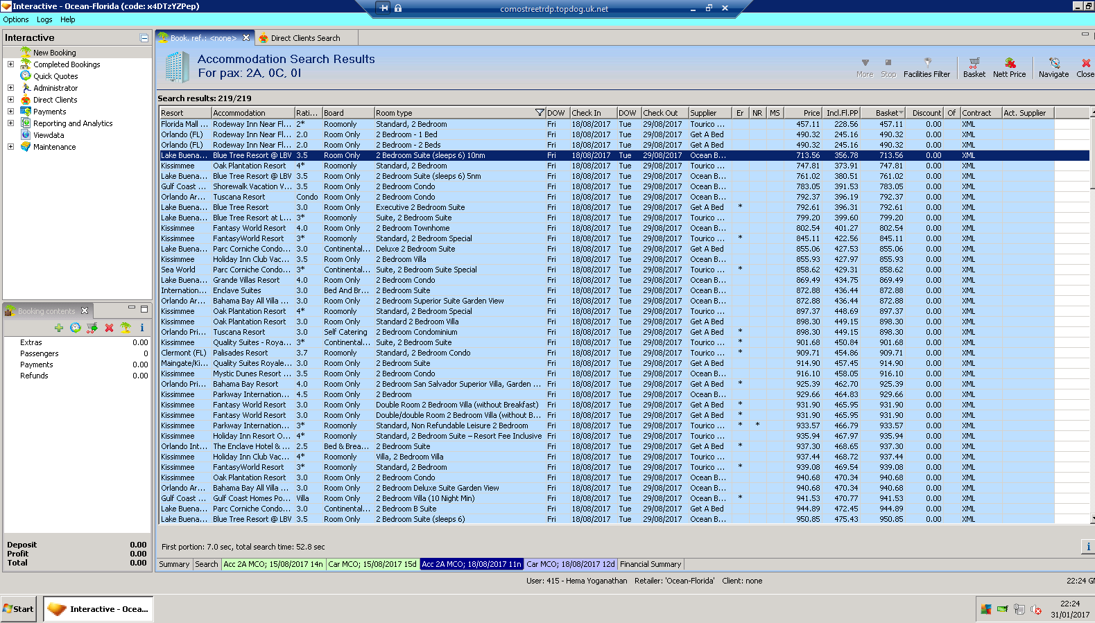The image size is (1095, 623).
Task: Open the Options menu
Action: tap(16, 19)
